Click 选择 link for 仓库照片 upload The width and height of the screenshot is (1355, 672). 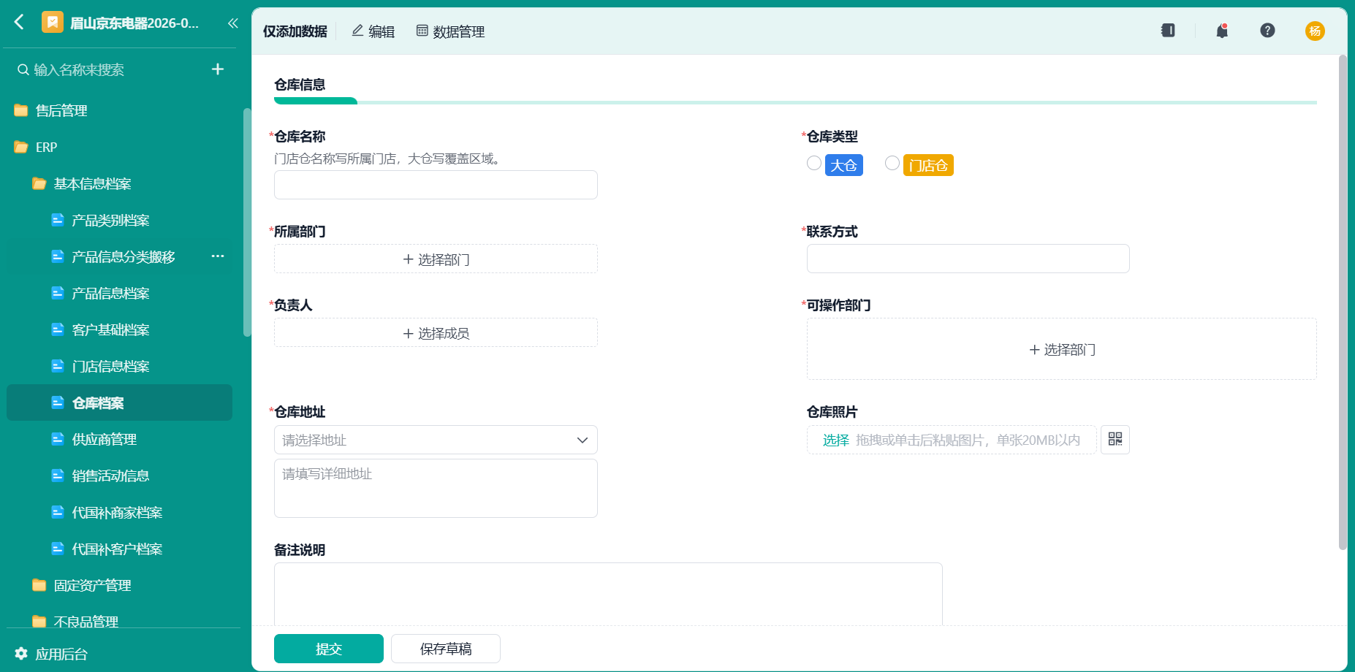tap(835, 440)
